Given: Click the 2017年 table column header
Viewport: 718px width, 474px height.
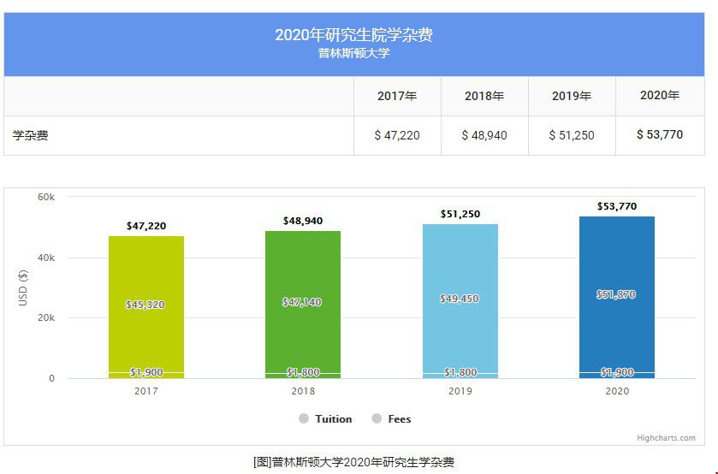Looking at the screenshot, I should [x=397, y=96].
